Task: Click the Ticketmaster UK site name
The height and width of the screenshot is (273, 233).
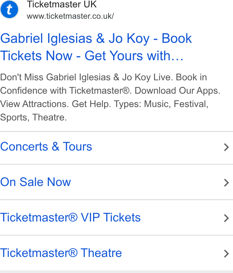Action: tap(62, 4)
